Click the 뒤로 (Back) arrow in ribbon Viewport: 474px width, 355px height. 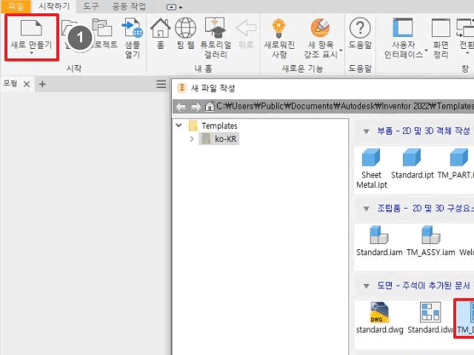coord(246,34)
